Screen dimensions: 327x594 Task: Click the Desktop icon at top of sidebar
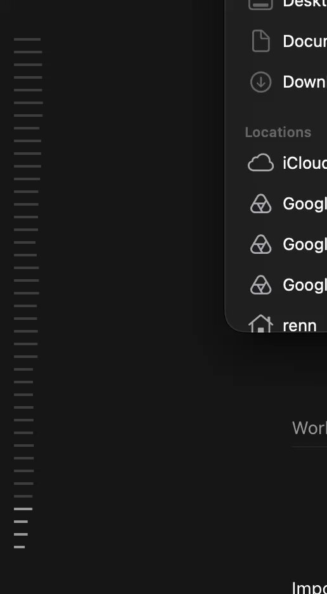tap(260, 4)
